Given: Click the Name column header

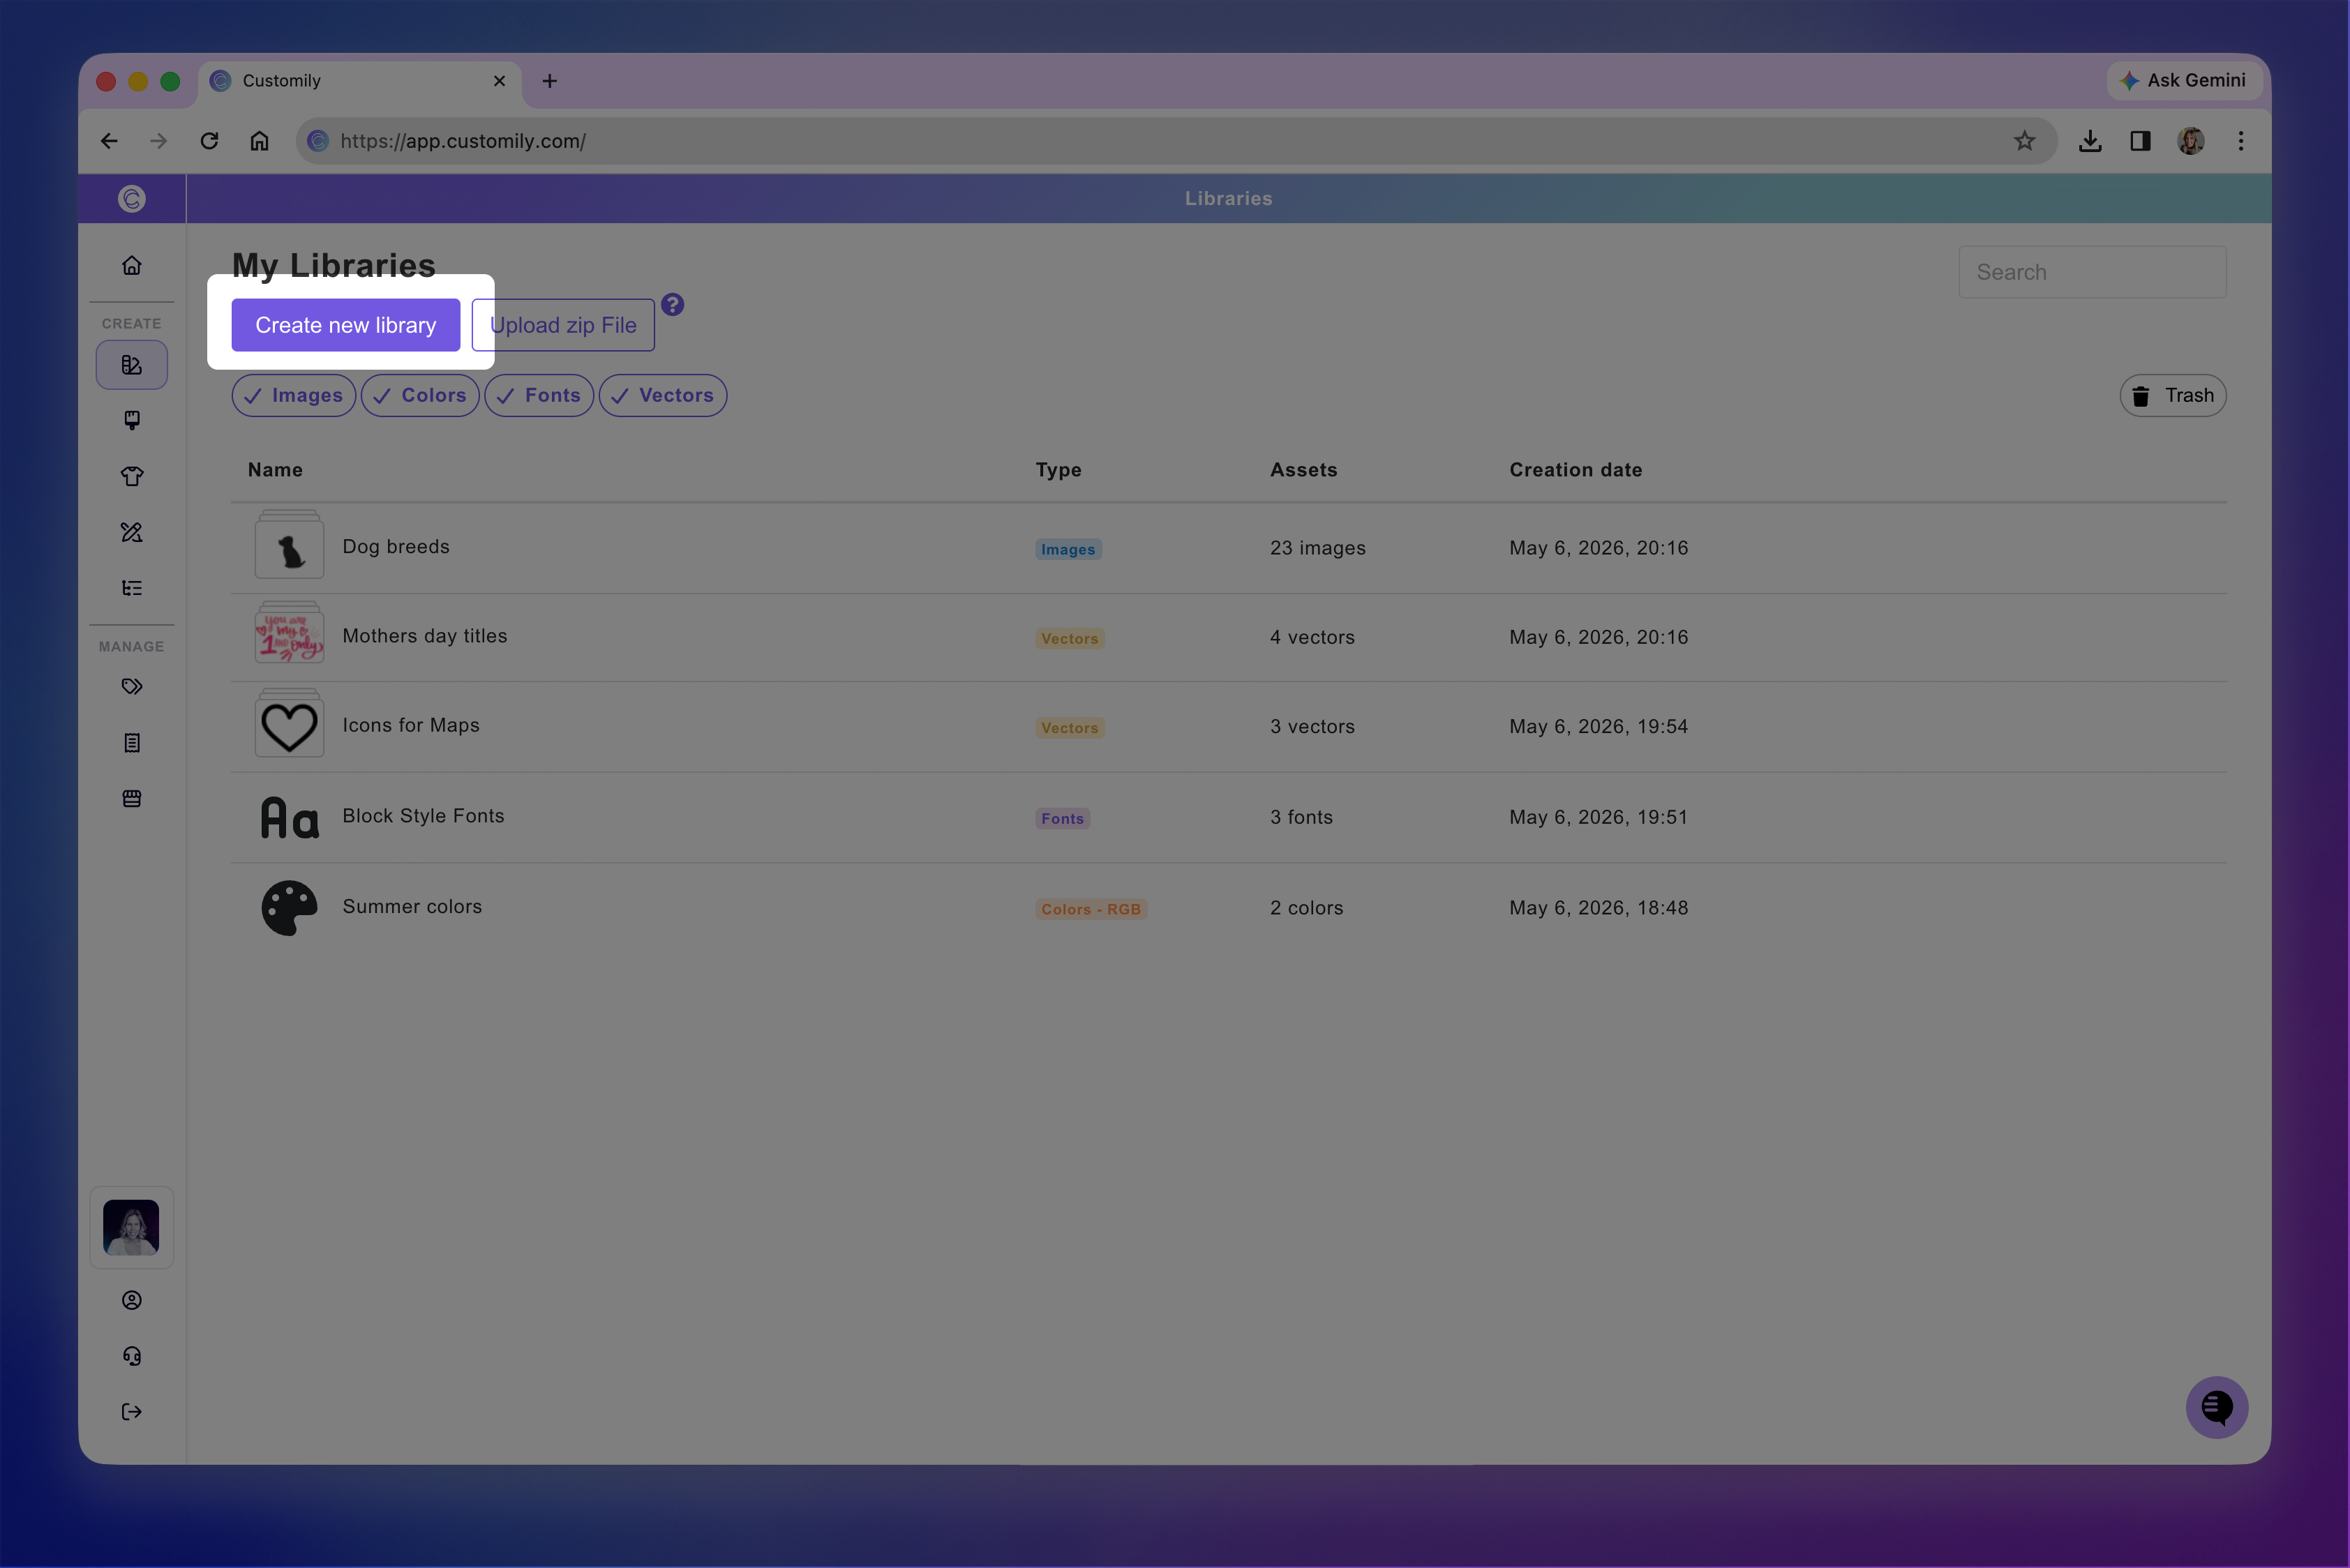Looking at the screenshot, I should pos(275,470).
